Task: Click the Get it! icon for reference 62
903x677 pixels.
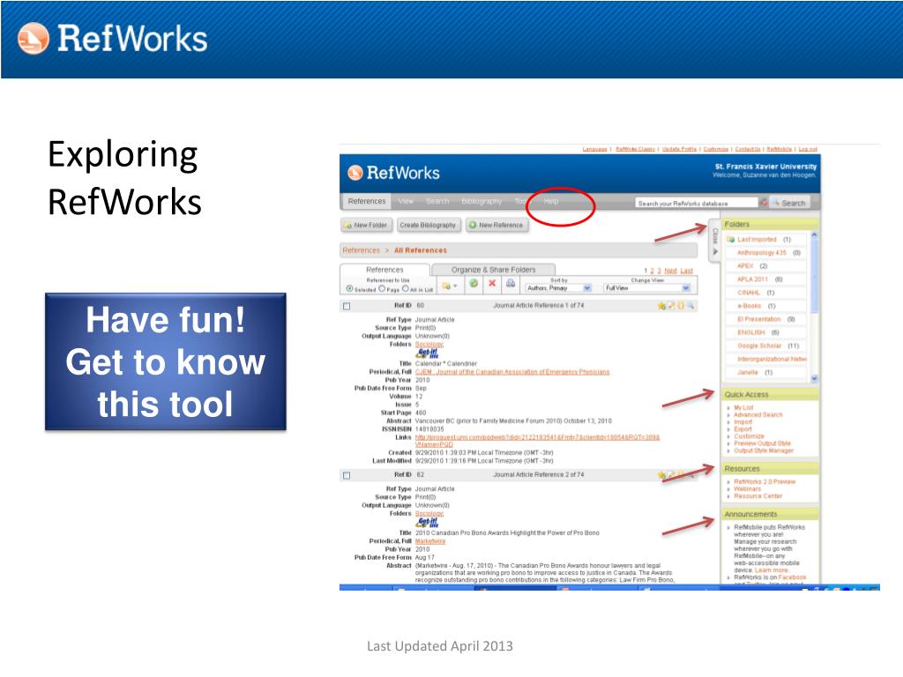Action: click(x=428, y=523)
